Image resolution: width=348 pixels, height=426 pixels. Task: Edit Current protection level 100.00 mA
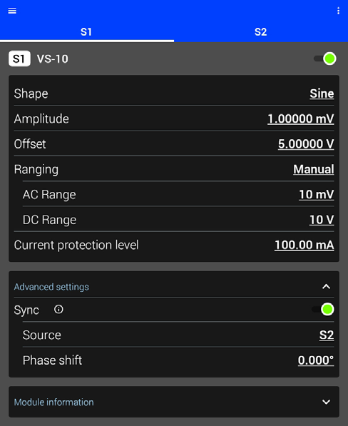tap(304, 245)
